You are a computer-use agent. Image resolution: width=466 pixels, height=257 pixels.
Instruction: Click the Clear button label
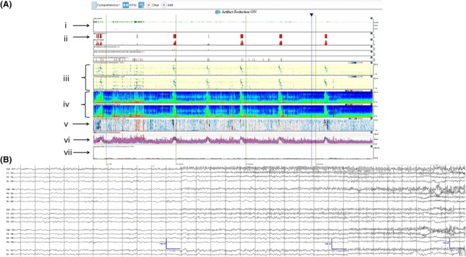tap(156, 5)
